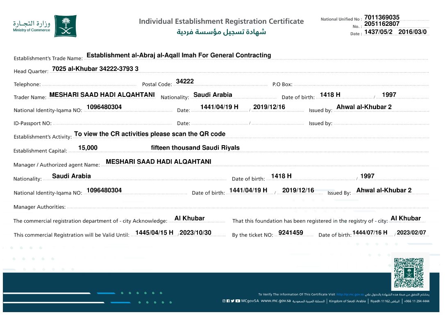Click the empty Manager Authorities field
The image size is (445, 315).
coord(246,206)
